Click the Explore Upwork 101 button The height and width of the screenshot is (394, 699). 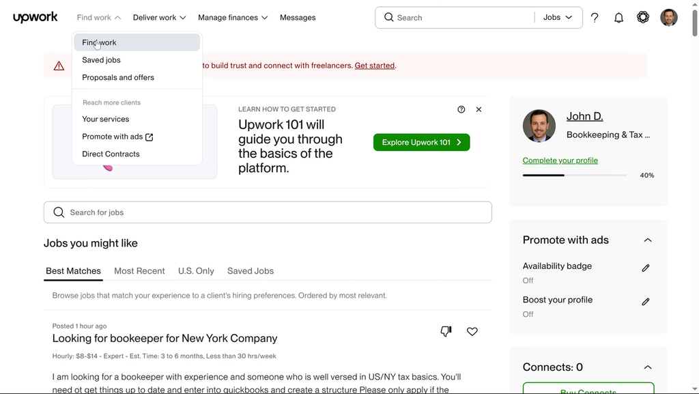(x=421, y=142)
